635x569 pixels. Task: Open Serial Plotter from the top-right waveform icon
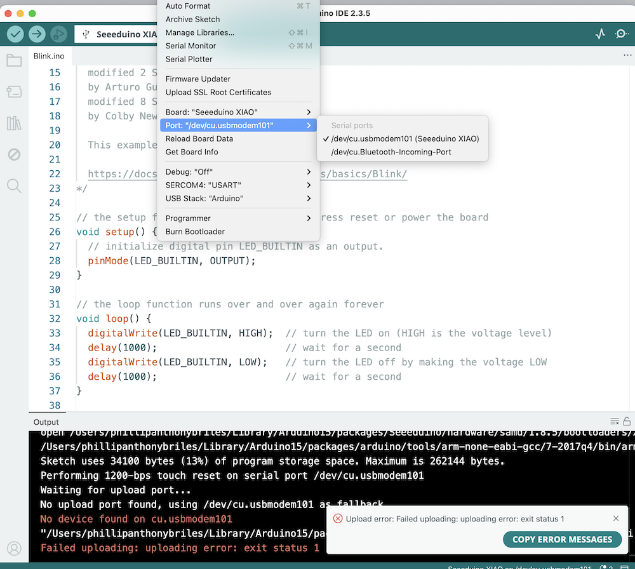coord(600,34)
